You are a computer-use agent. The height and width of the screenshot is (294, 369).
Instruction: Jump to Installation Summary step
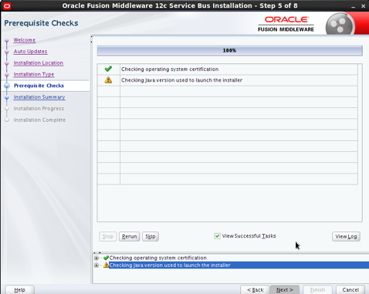pos(39,97)
